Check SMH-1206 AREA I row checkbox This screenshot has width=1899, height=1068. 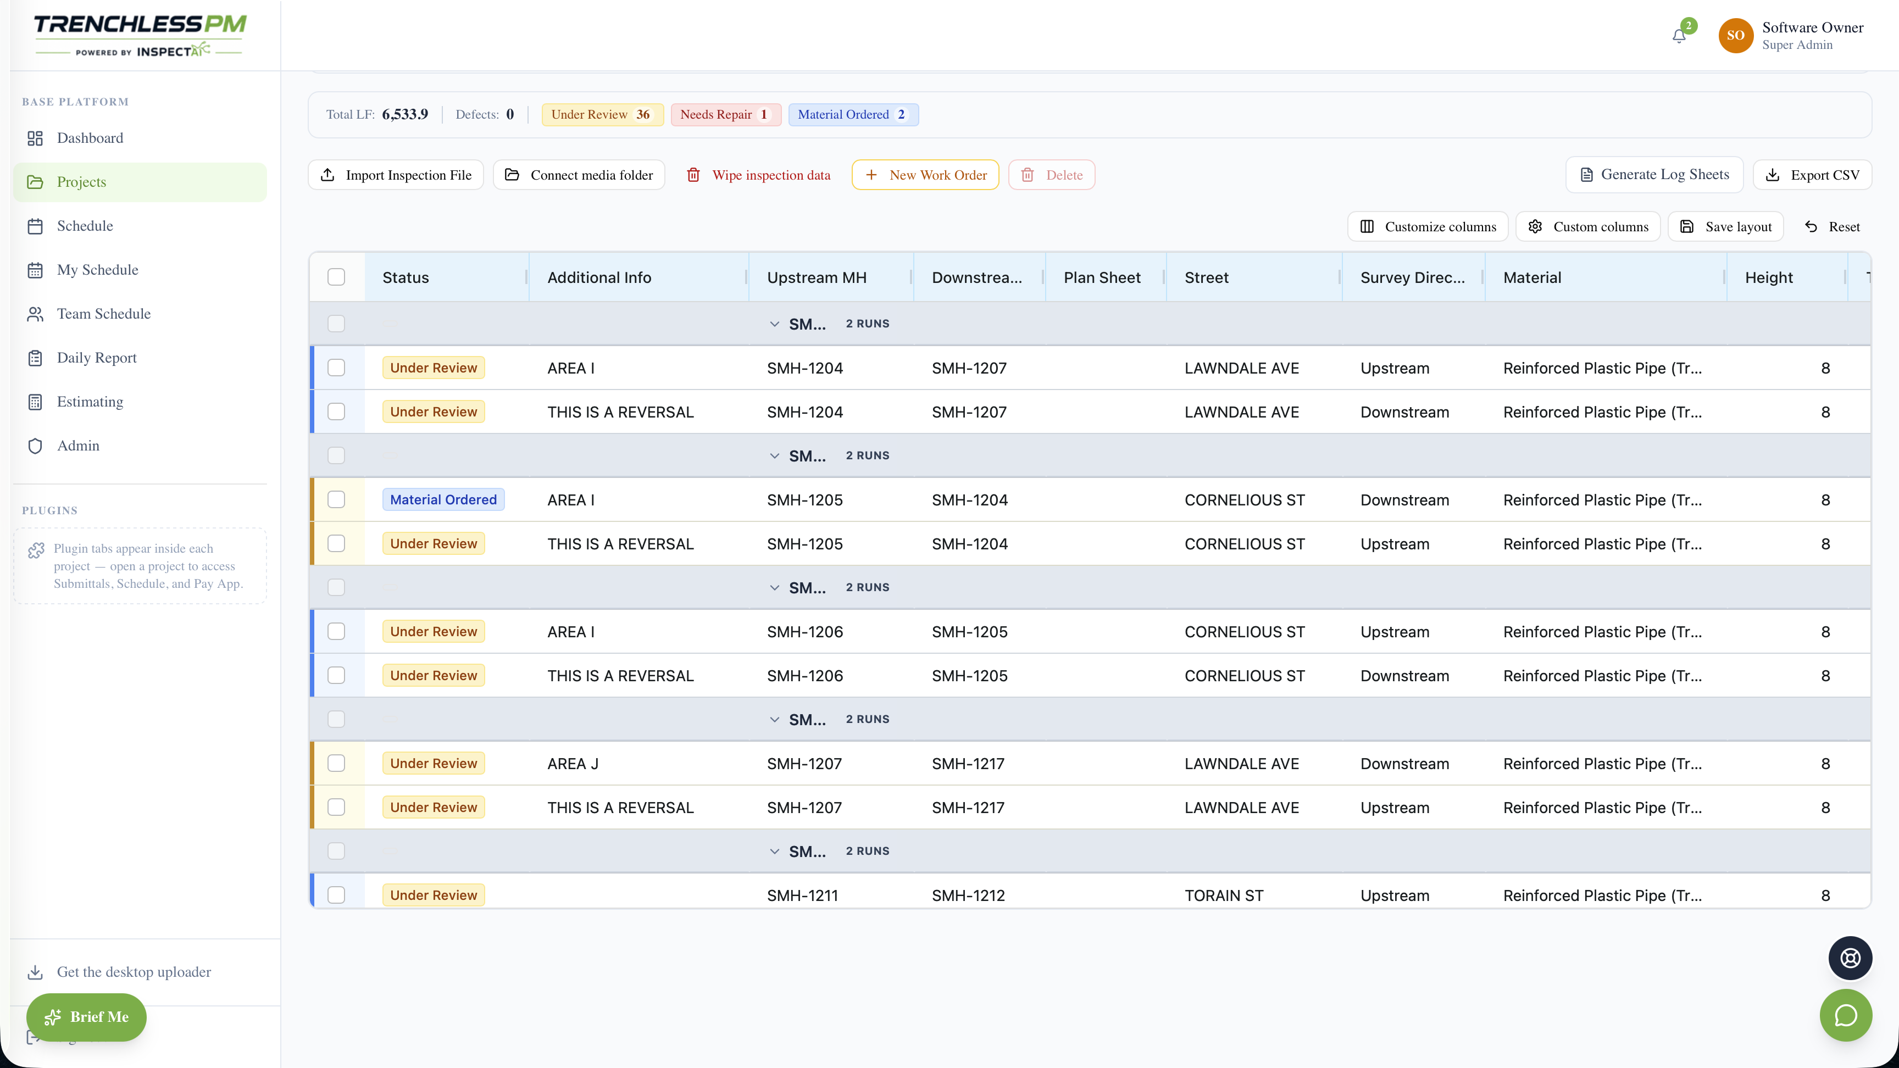coord(336,632)
